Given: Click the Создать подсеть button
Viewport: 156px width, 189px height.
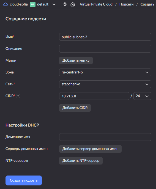Looking at the screenshot, I should pyautogui.click(x=24, y=180).
